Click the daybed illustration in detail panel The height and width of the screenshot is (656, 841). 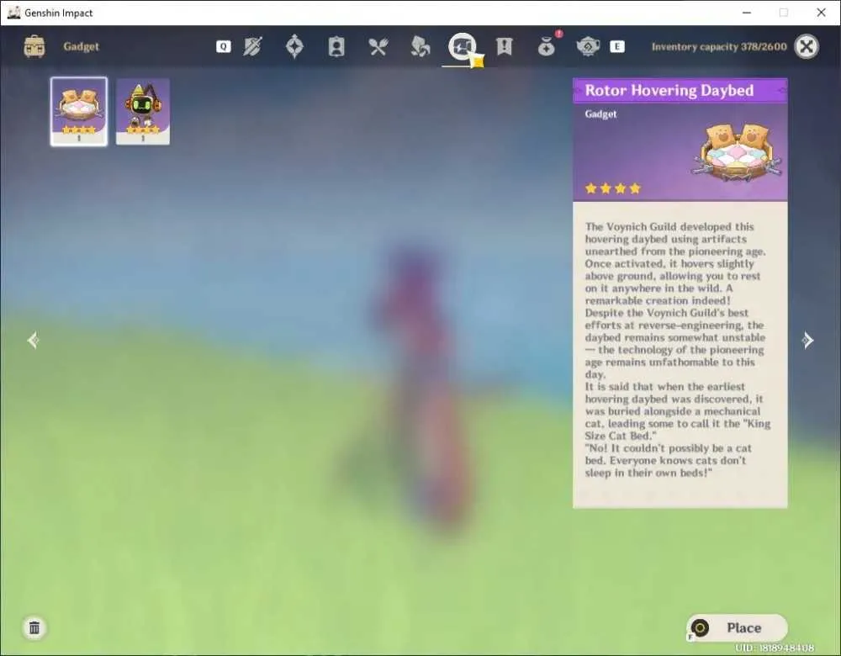[x=738, y=151]
